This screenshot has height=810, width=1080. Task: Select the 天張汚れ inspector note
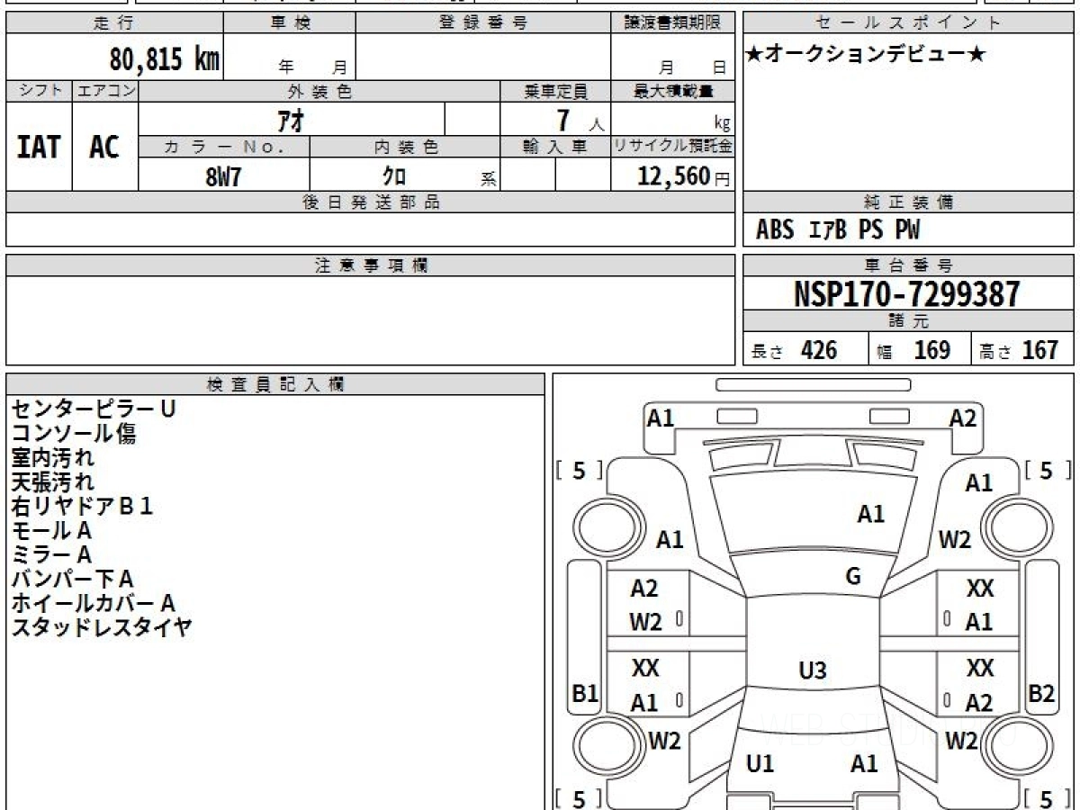point(52,481)
